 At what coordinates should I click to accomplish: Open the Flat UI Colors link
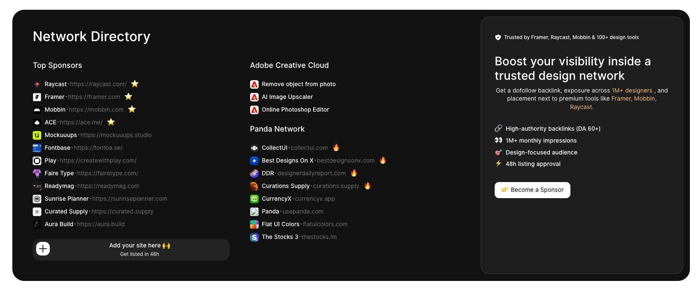(x=305, y=224)
